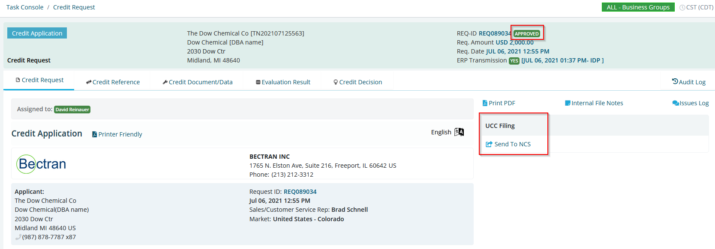Open the Credit Document/Data tab
The height and width of the screenshot is (249, 715).
(198, 82)
